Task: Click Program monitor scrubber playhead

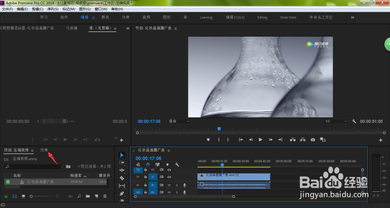Action: point(219,129)
